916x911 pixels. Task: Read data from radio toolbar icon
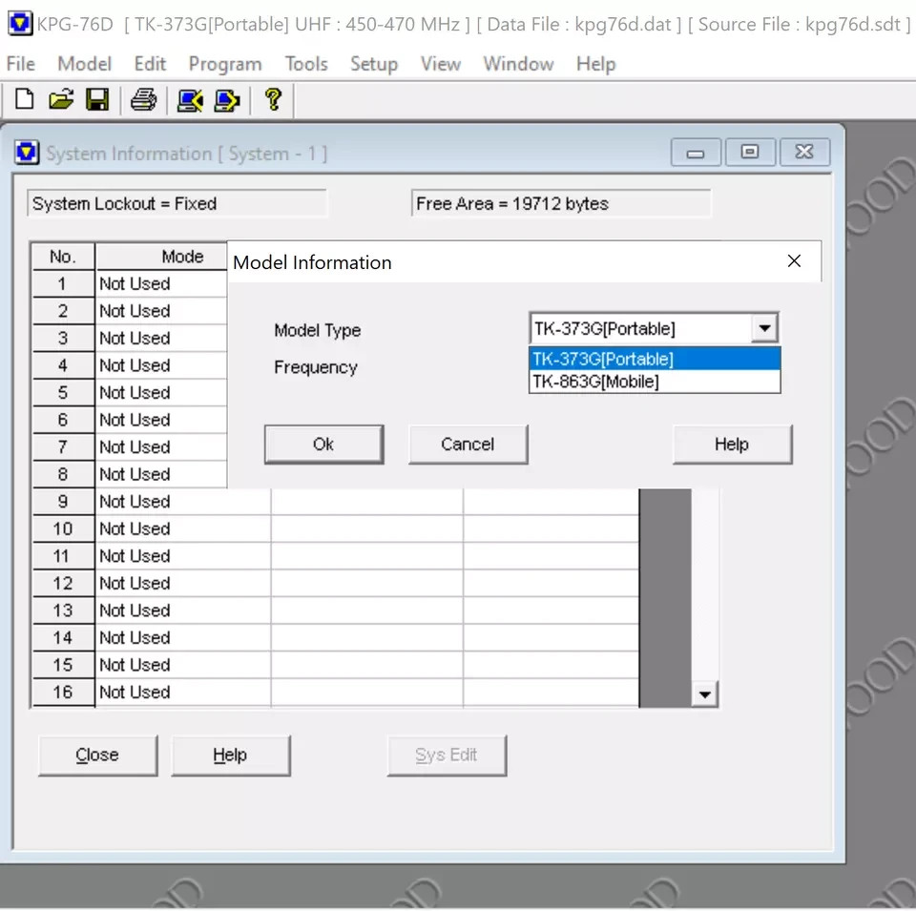click(x=190, y=99)
